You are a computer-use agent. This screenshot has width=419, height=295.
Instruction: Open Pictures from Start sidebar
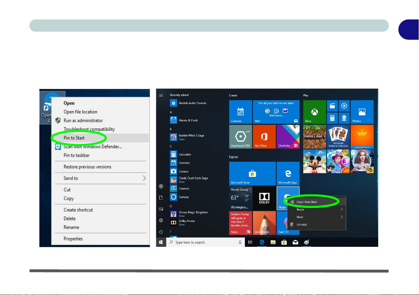(161, 209)
